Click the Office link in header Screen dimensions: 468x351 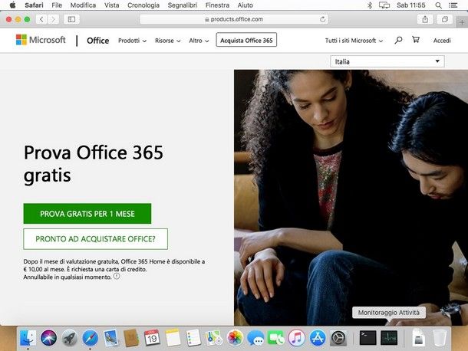[x=98, y=41]
